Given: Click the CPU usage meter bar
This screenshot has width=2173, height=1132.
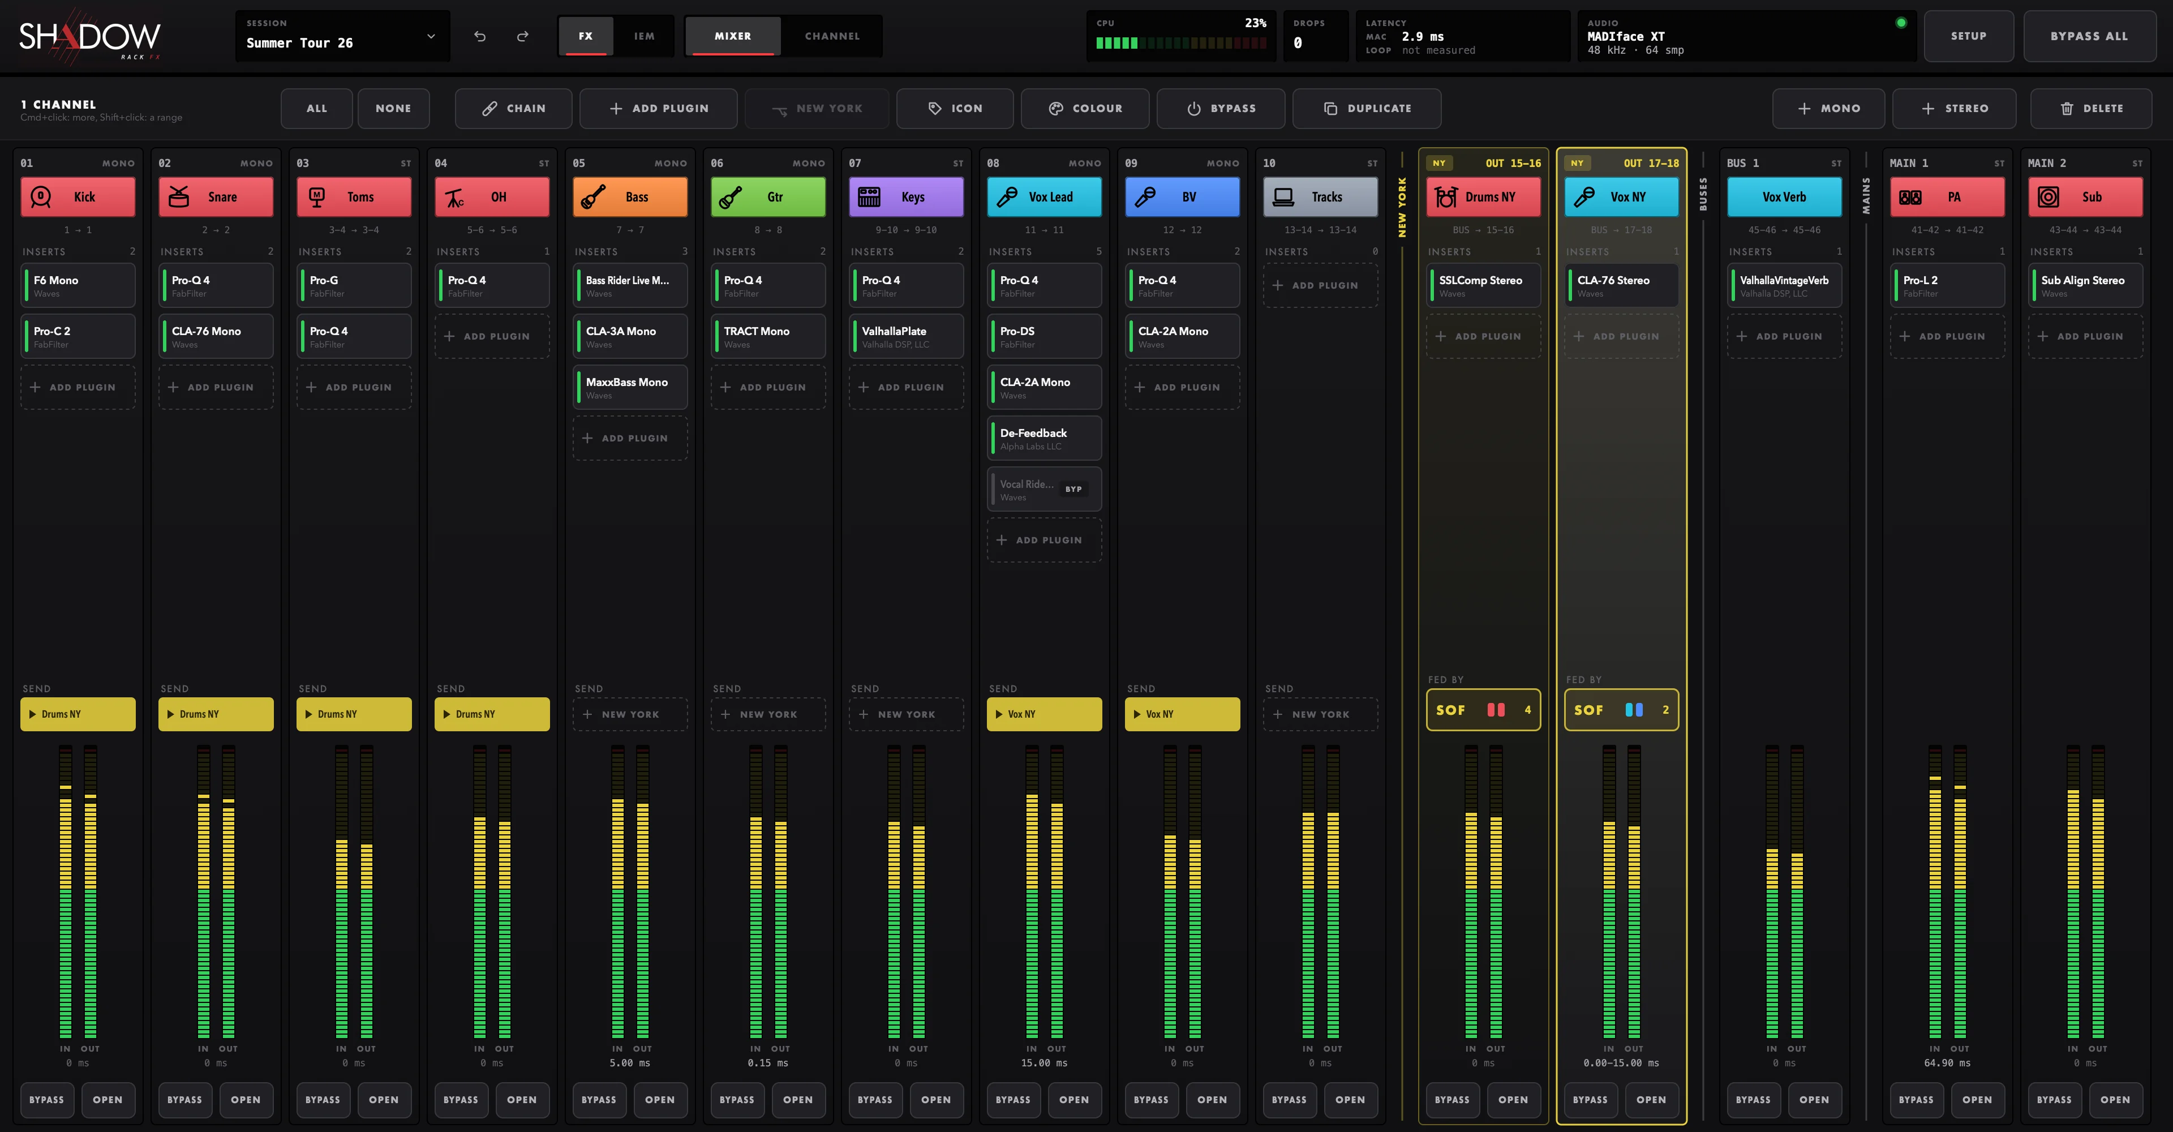Looking at the screenshot, I should [x=1181, y=43].
